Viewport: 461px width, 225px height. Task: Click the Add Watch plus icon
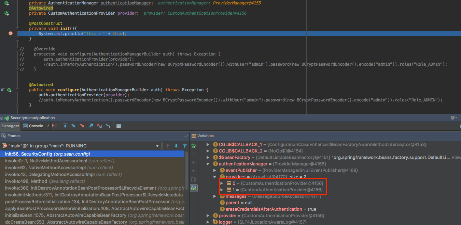[x=193, y=146]
